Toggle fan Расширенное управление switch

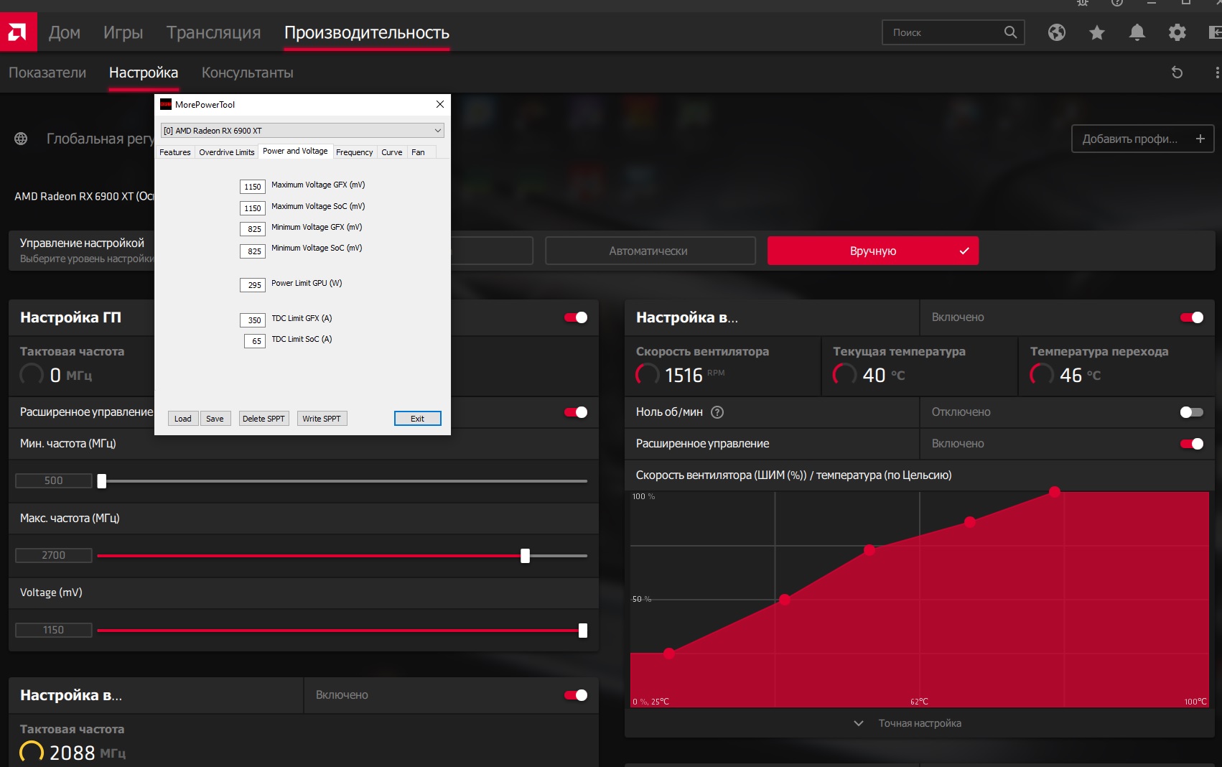1192,444
